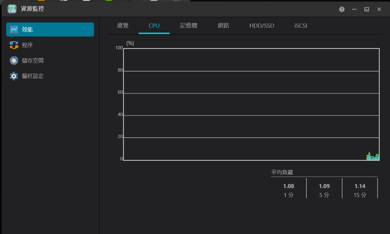Click the 資源監控 app icon in title bar
The width and height of the screenshot is (390, 234).
pos(12,9)
